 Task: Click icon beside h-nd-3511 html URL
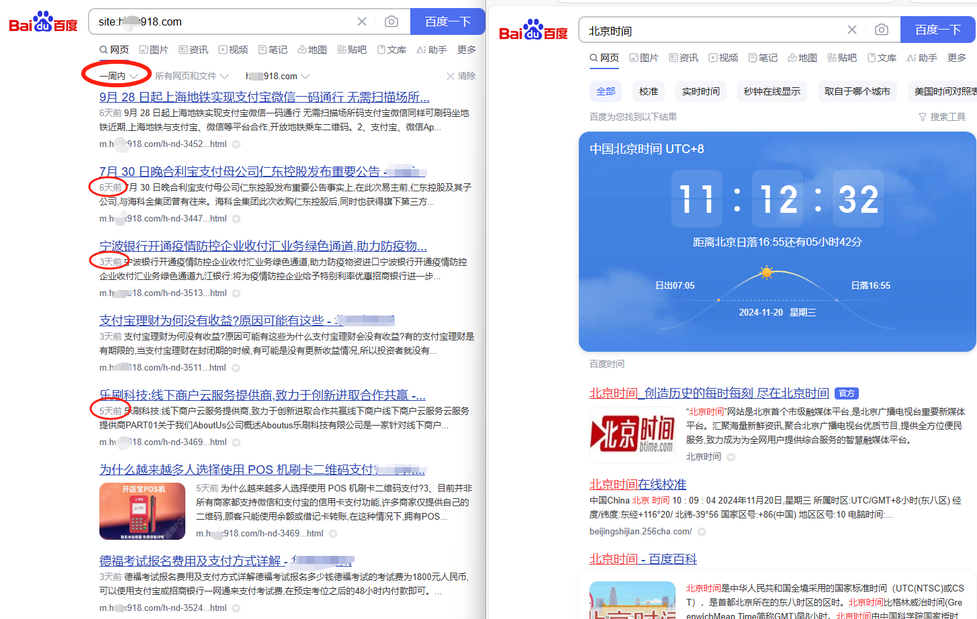(236, 368)
